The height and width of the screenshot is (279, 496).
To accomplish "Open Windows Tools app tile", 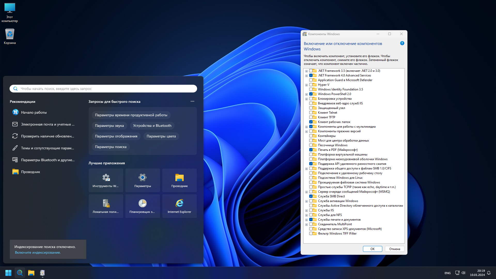I will click(106, 180).
